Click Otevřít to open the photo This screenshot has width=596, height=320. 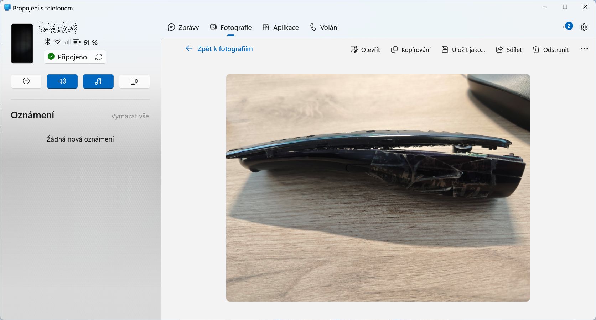point(365,50)
